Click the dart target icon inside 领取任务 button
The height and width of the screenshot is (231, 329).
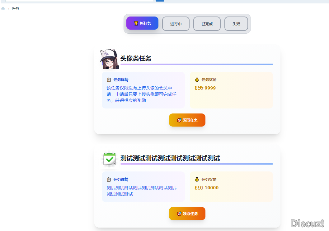[179, 120]
